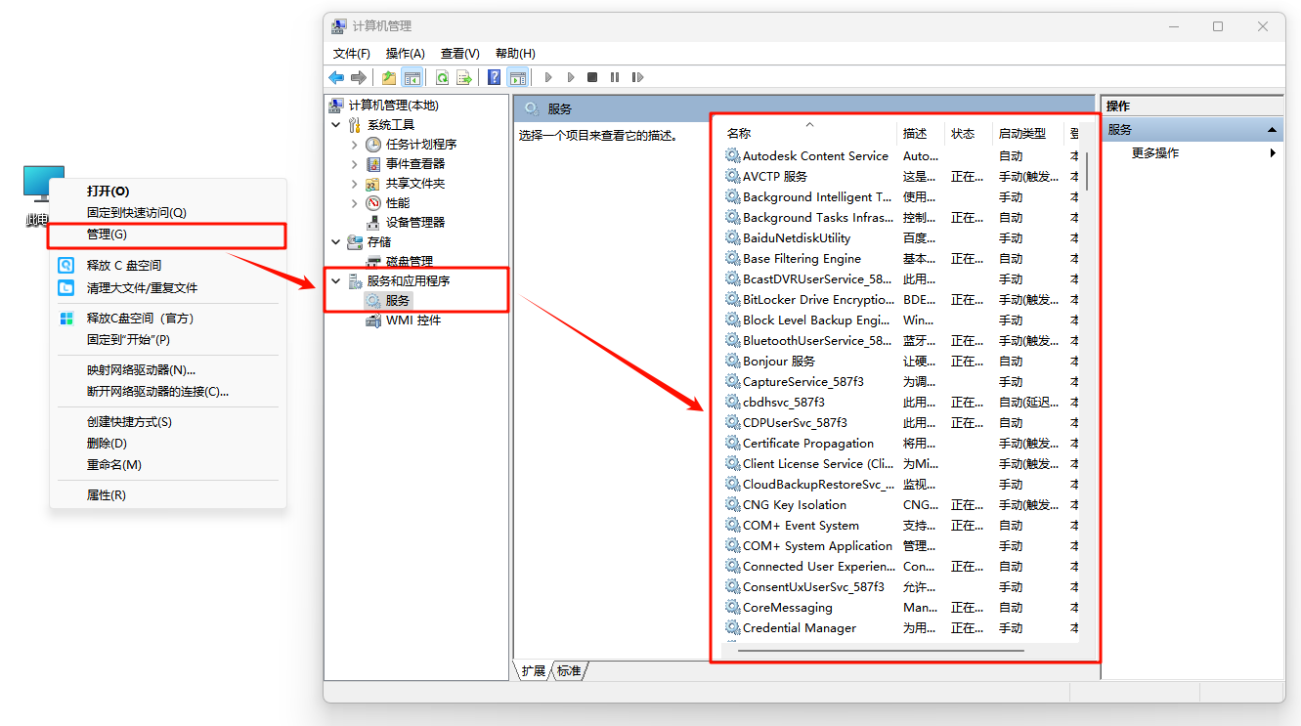
Task: Select the gear icon beside BaiduNetdiskUtility
Action: click(732, 237)
